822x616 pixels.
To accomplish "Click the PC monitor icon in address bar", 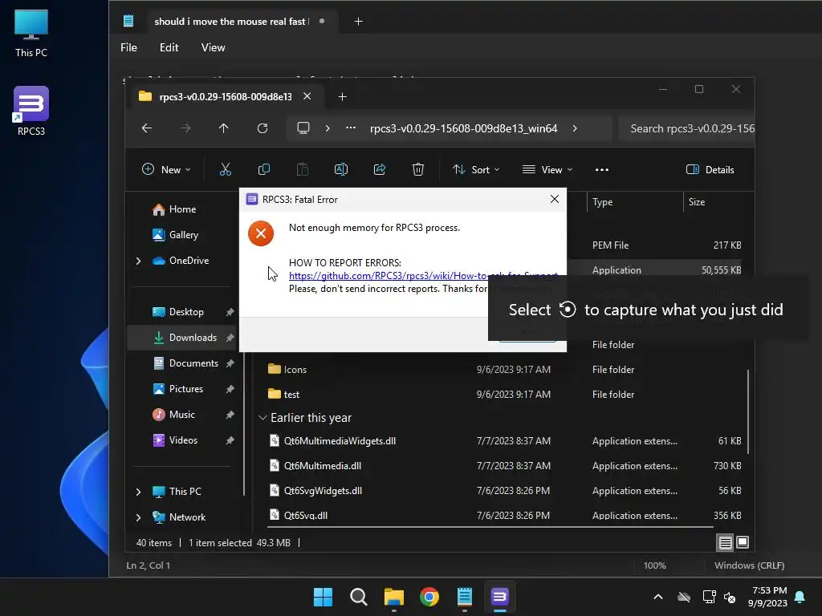I will click(303, 128).
